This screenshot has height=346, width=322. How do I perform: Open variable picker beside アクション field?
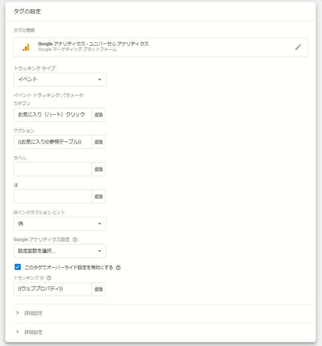click(x=99, y=142)
